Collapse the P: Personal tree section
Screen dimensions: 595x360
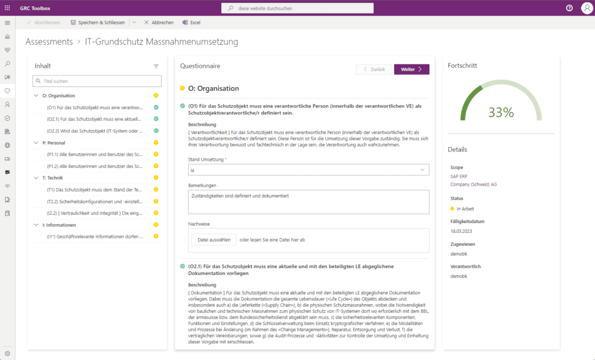coord(36,143)
